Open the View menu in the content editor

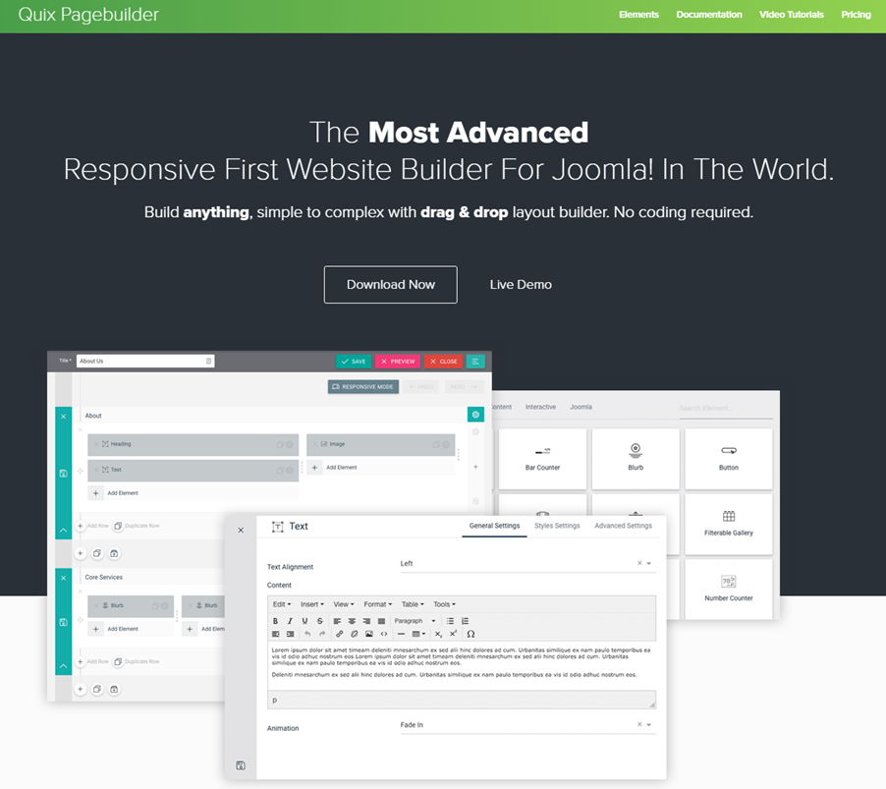[x=344, y=604]
